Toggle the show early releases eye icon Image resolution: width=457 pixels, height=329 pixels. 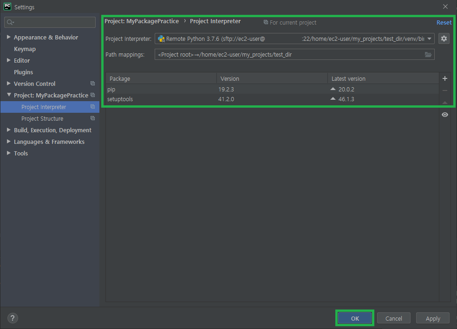[445, 115]
